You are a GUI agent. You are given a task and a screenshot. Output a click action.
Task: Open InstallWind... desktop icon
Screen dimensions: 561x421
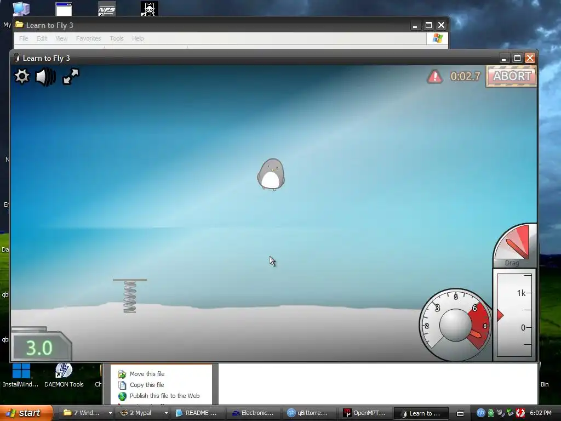click(21, 375)
